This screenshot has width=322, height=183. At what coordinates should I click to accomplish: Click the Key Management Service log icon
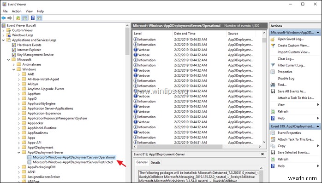(14, 55)
